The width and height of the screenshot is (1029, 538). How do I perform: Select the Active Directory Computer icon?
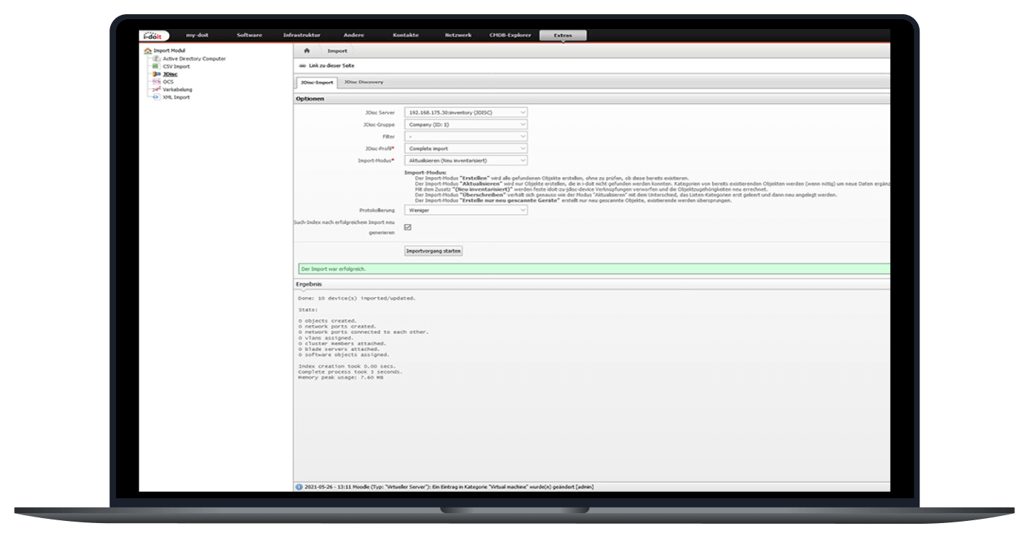coord(156,58)
